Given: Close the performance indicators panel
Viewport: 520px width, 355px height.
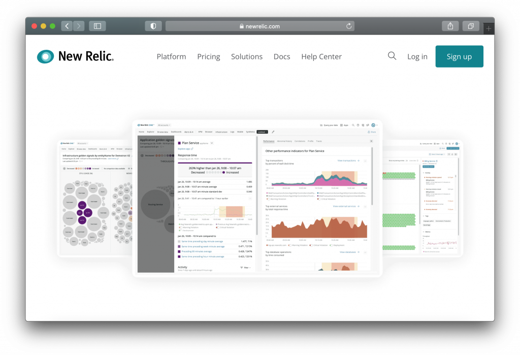Looking at the screenshot, I should tap(371, 141).
